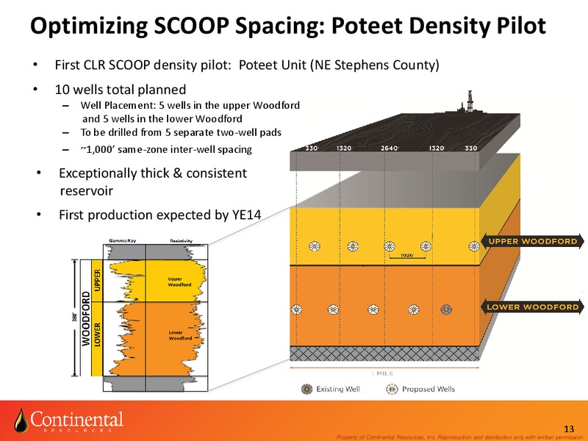Select the dark existing well marker in Lower Woodford

point(446,309)
